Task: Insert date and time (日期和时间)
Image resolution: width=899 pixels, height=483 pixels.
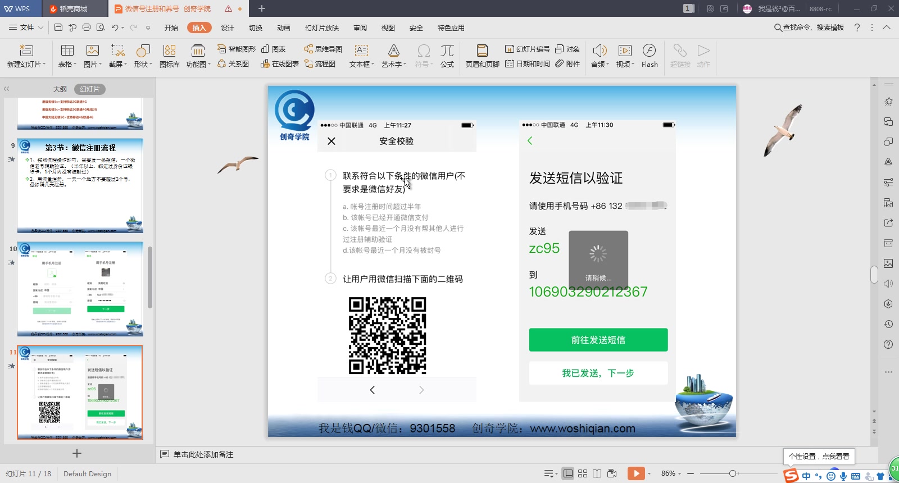Action: (528, 64)
